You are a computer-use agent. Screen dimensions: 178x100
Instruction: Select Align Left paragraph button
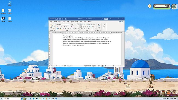81,27
